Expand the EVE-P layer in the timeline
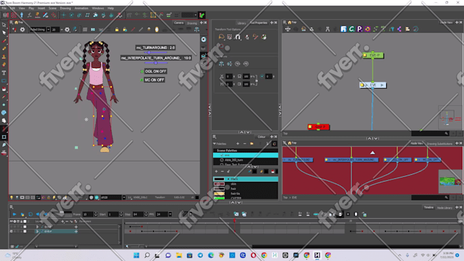This screenshot has width=464, height=261. pyautogui.click(x=38, y=231)
